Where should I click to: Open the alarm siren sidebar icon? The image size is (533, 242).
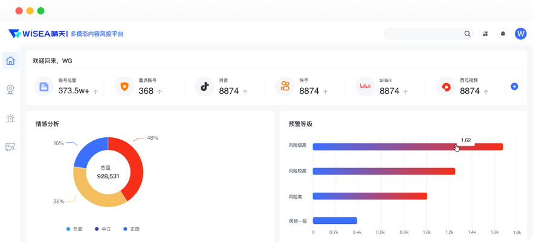pos(10,118)
